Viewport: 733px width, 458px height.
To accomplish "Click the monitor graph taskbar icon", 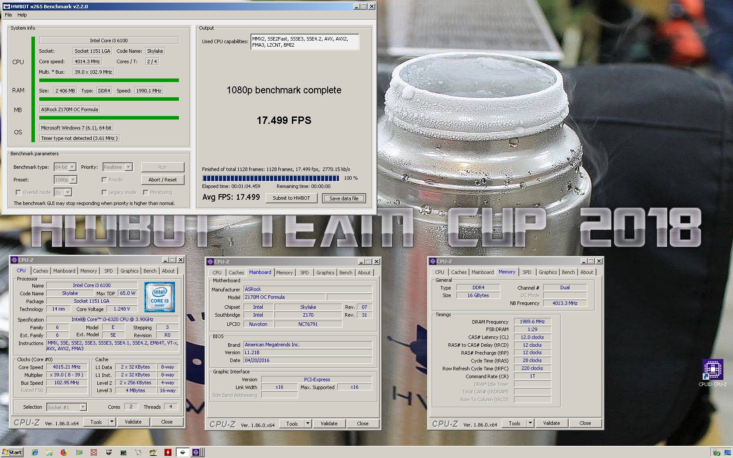I will click(123, 452).
